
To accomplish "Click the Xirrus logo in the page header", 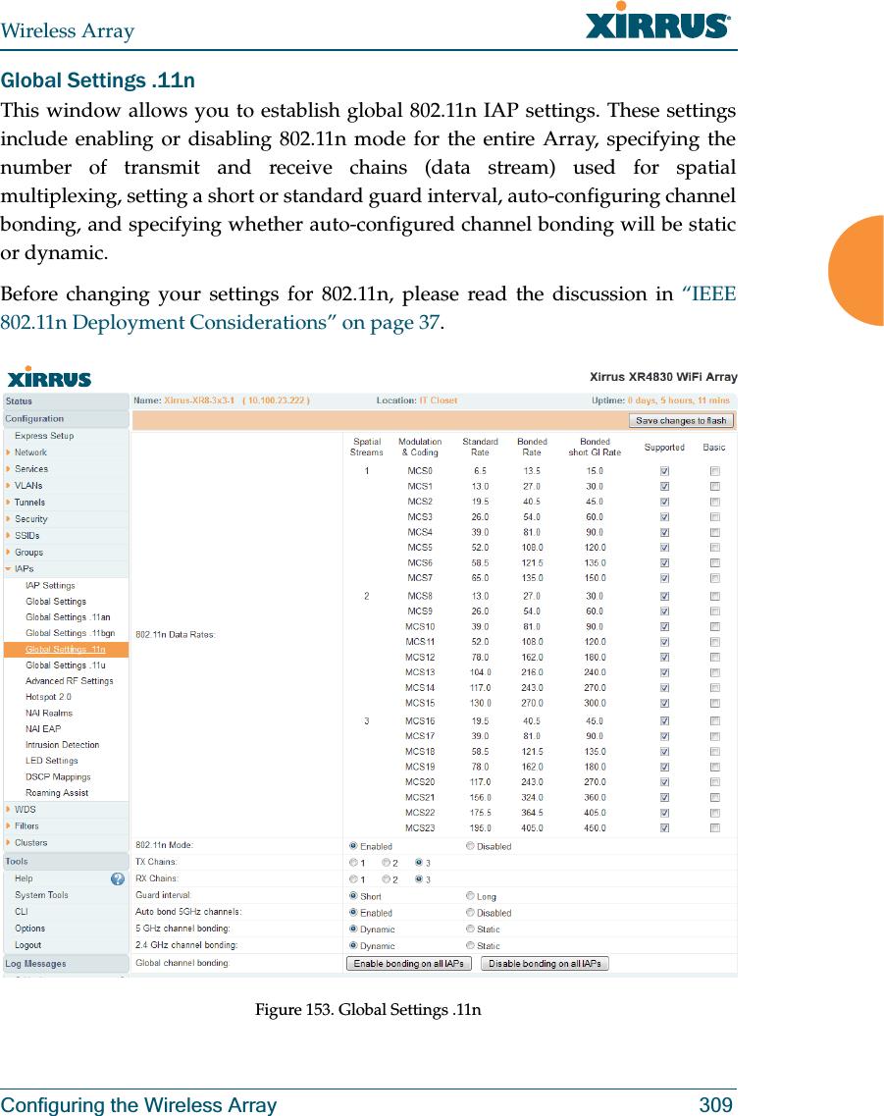I will (657, 21).
